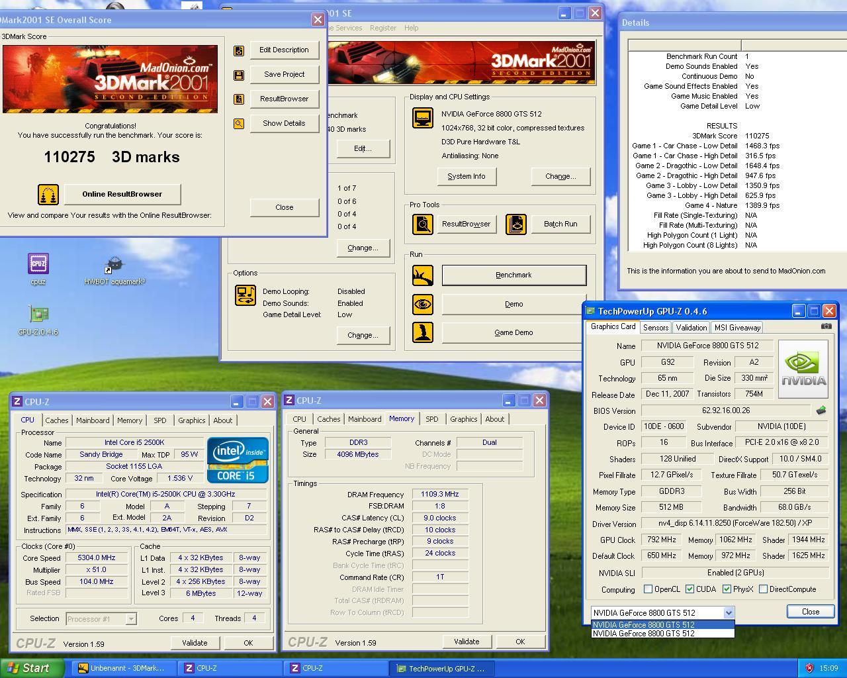Expand the GPU selection dropdown arrow in GPU-Z

pyautogui.click(x=729, y=613)
